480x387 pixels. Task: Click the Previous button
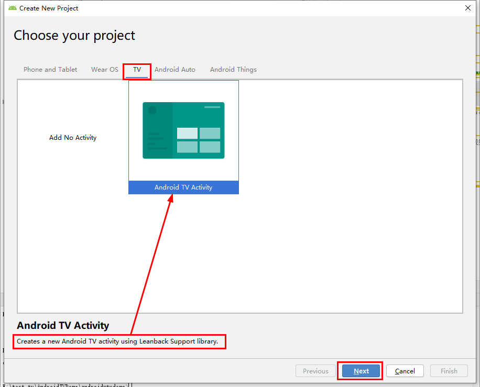click(315, 371)
